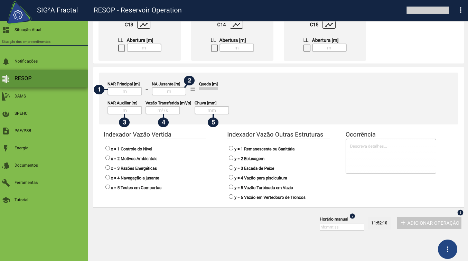
Task: Select x = 1 Controle do Nível
Action: (107, 148)
